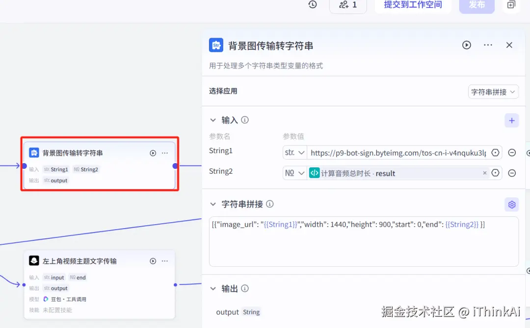Screen dimensions: 530x328
Task: Open the panel's more options (...) icon
Action: [x=488, y=45]
